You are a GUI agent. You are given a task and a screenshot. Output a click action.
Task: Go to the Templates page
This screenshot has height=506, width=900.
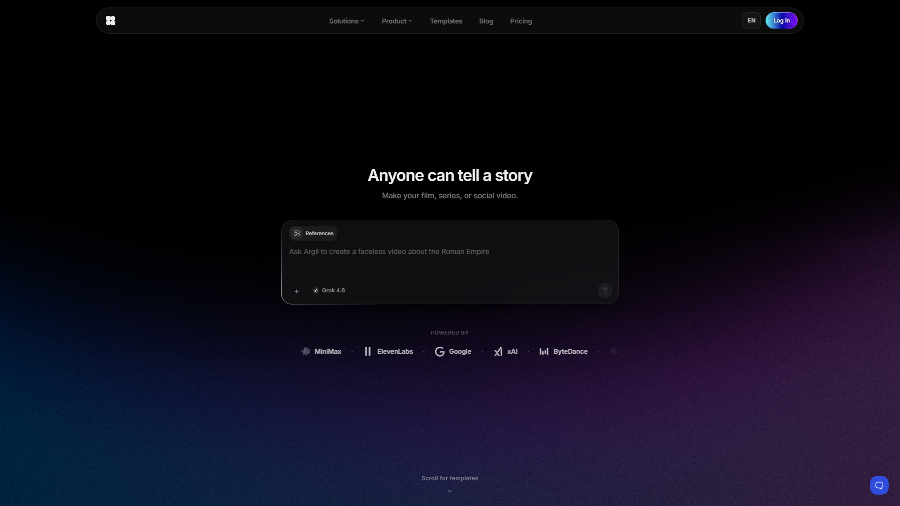pyautogui.click(x=446, y=21)
